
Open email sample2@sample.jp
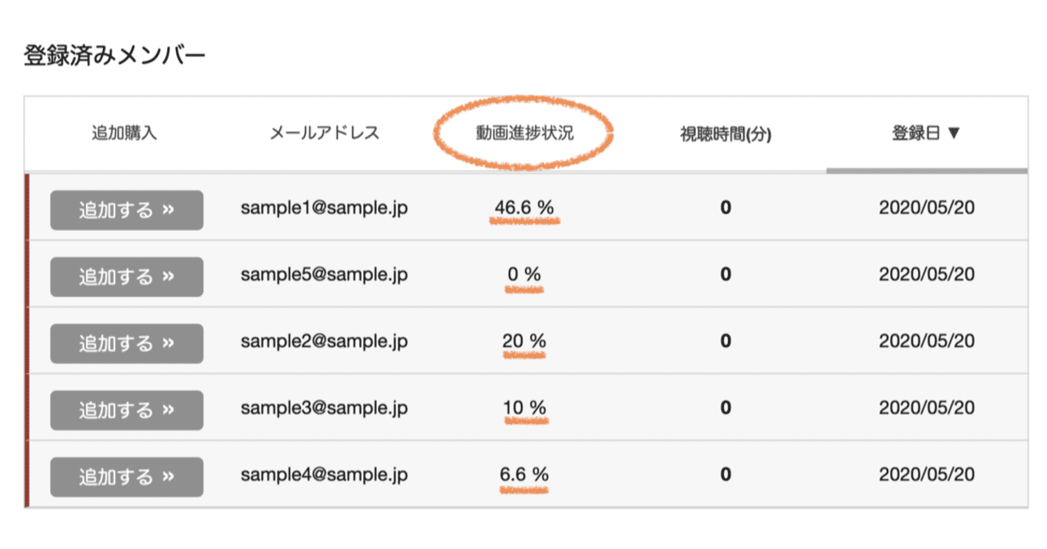(x=324, y=341)
